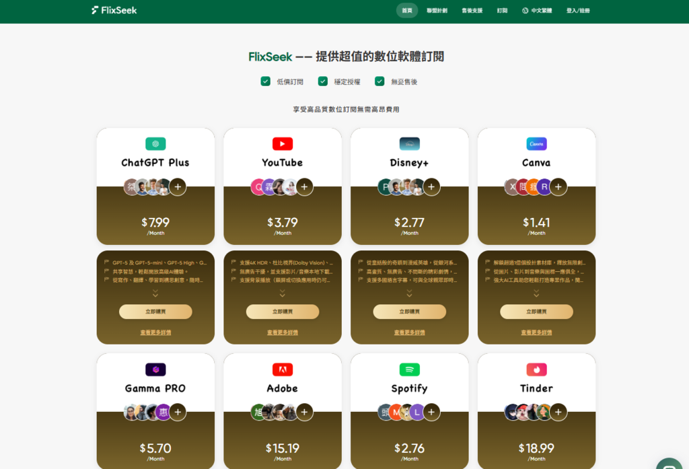Click 立即購買 under the YouTube plan
689x469 pixels.
(282, 312)
